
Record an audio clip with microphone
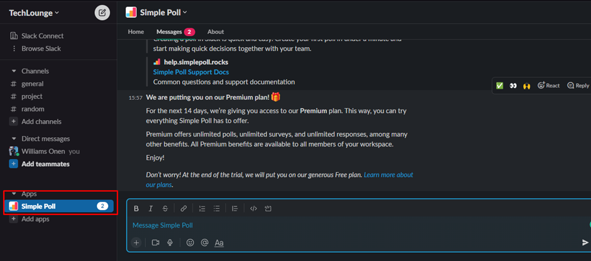tap(170, 243)
